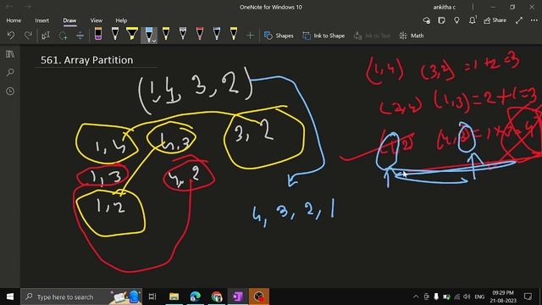The height and width of the screenshot is (305, 542).
Task: Open the Windows Start menu
Action: pos(10,297)
